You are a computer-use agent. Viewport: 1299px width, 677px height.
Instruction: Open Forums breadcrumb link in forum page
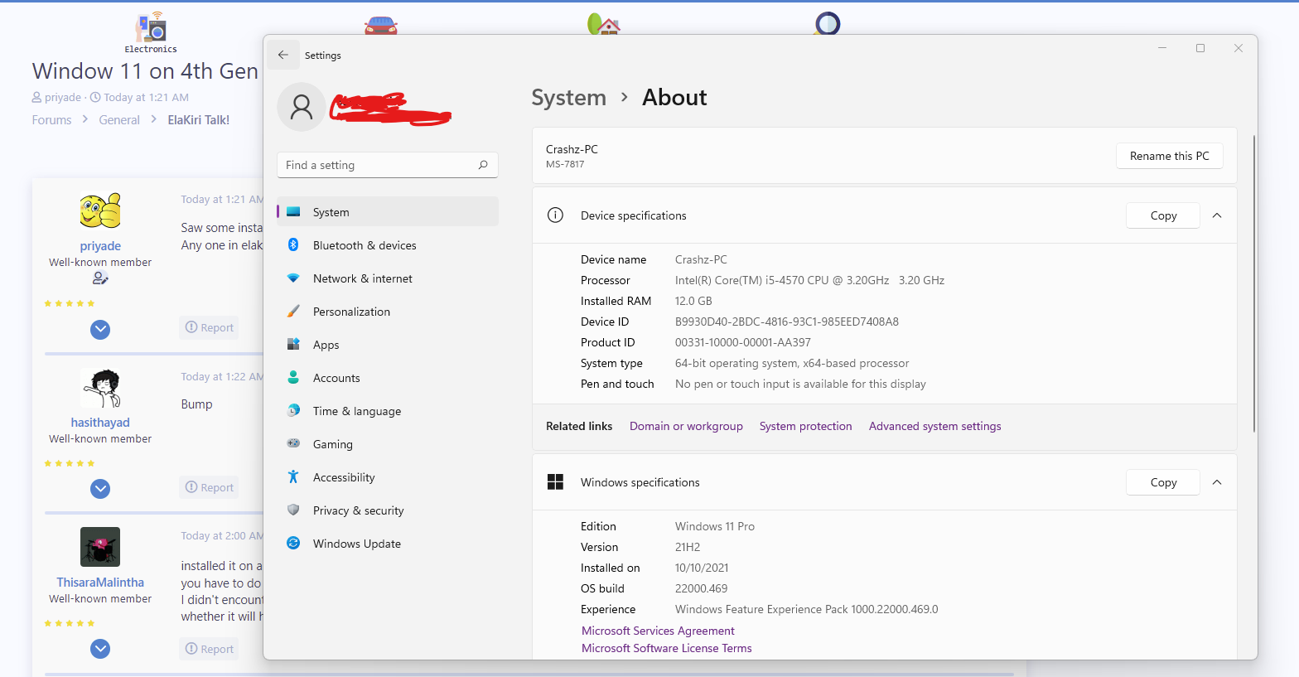51,120
